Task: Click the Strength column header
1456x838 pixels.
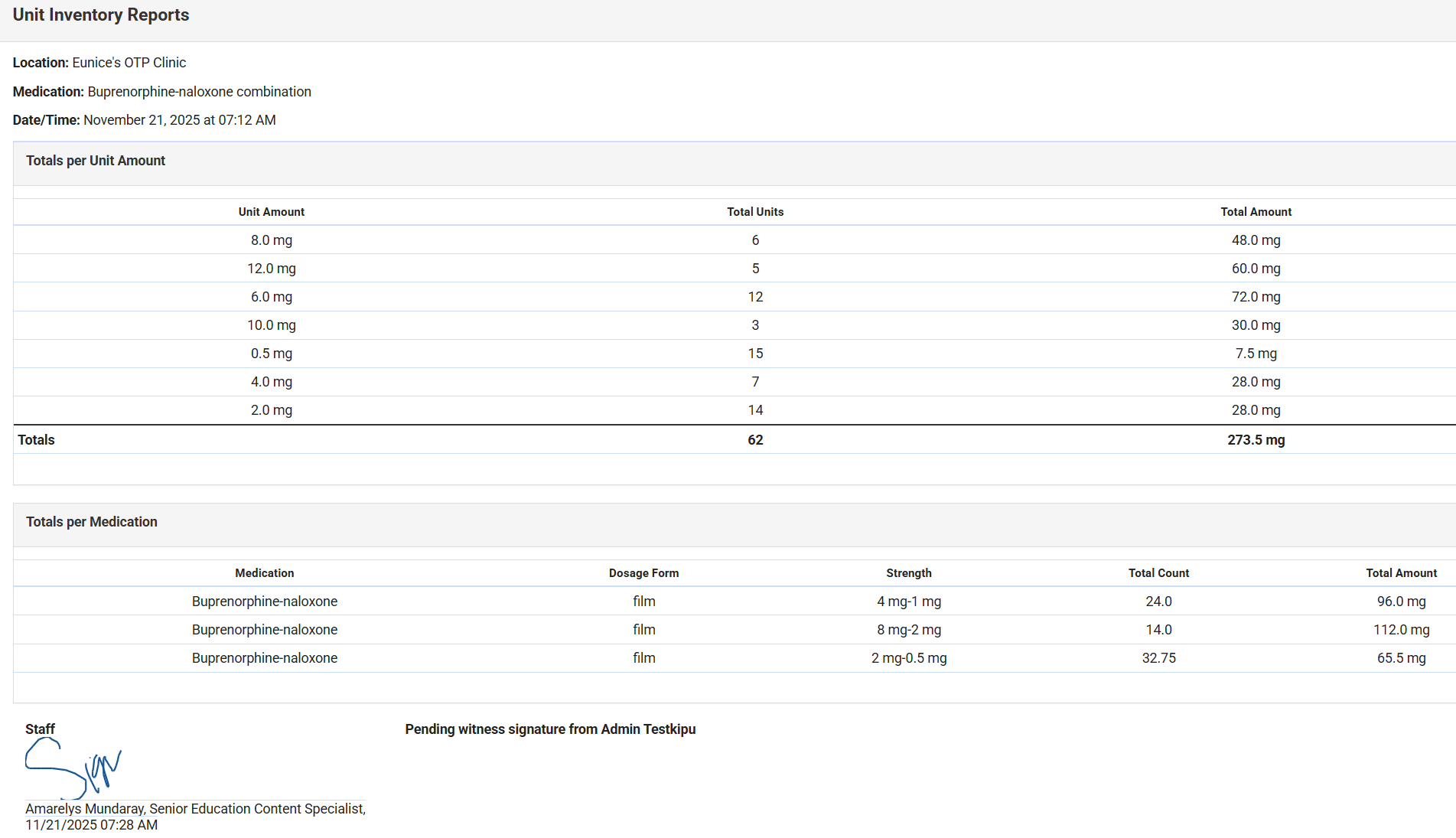Action: click(x=908, y=573)
